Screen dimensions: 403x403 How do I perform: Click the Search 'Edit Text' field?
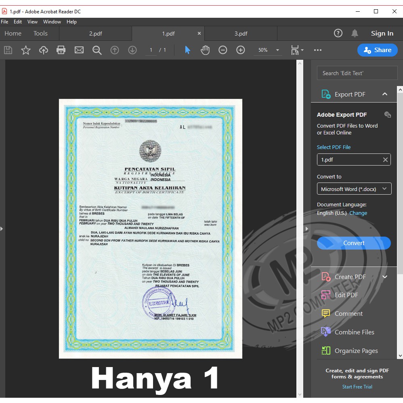pos(357,73)
